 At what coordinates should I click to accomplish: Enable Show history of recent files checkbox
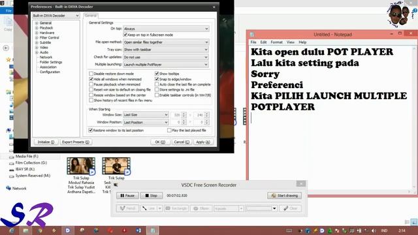coord(91,101)
